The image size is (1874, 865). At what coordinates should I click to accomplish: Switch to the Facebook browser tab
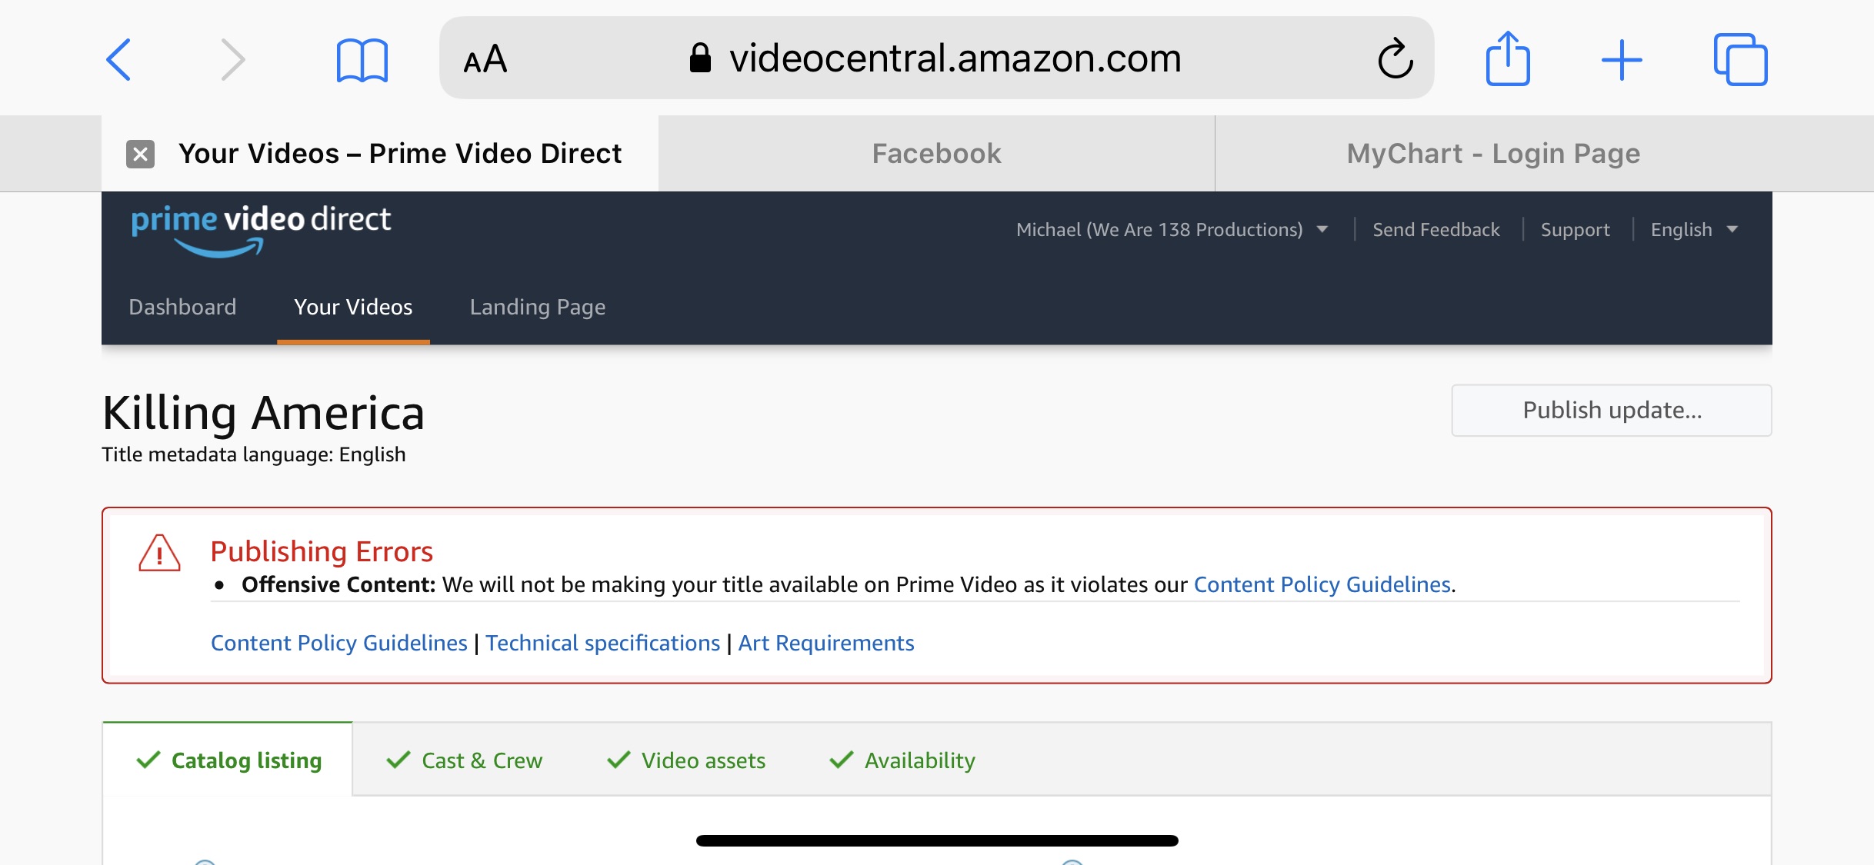(936, 154)
